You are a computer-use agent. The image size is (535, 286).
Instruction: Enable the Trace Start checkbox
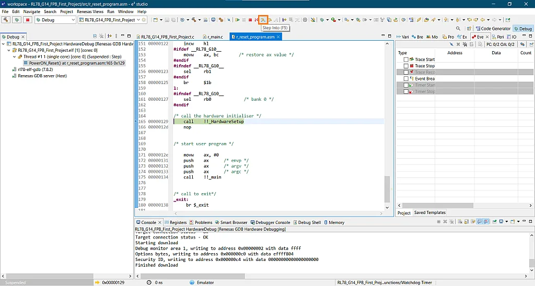tap(406, 59)
